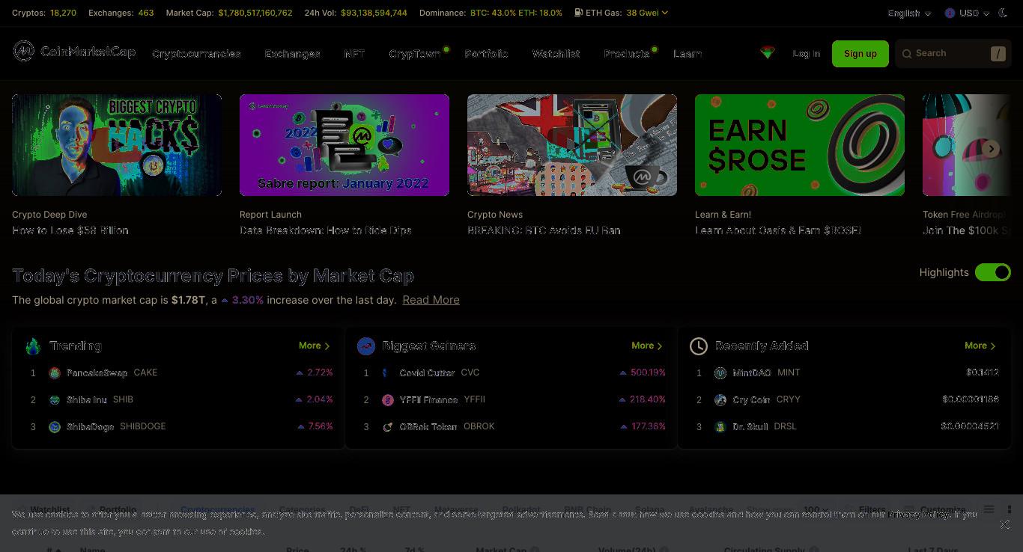Click the Trending fire icon
This screenshot has height=552, width=1023.
pyautogui.click(x=33, y=346)
